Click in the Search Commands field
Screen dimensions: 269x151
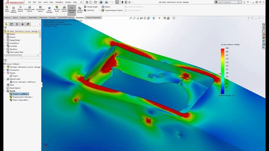tap(228, 2)
